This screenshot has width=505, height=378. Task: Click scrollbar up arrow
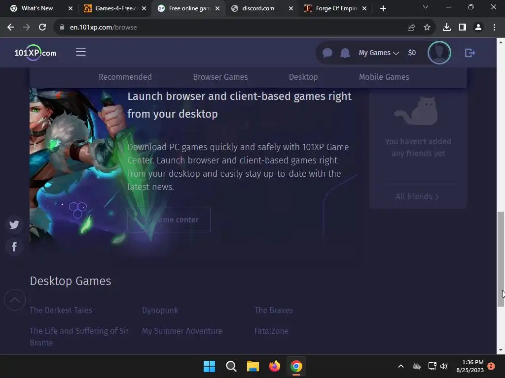(x=501, y=42)
